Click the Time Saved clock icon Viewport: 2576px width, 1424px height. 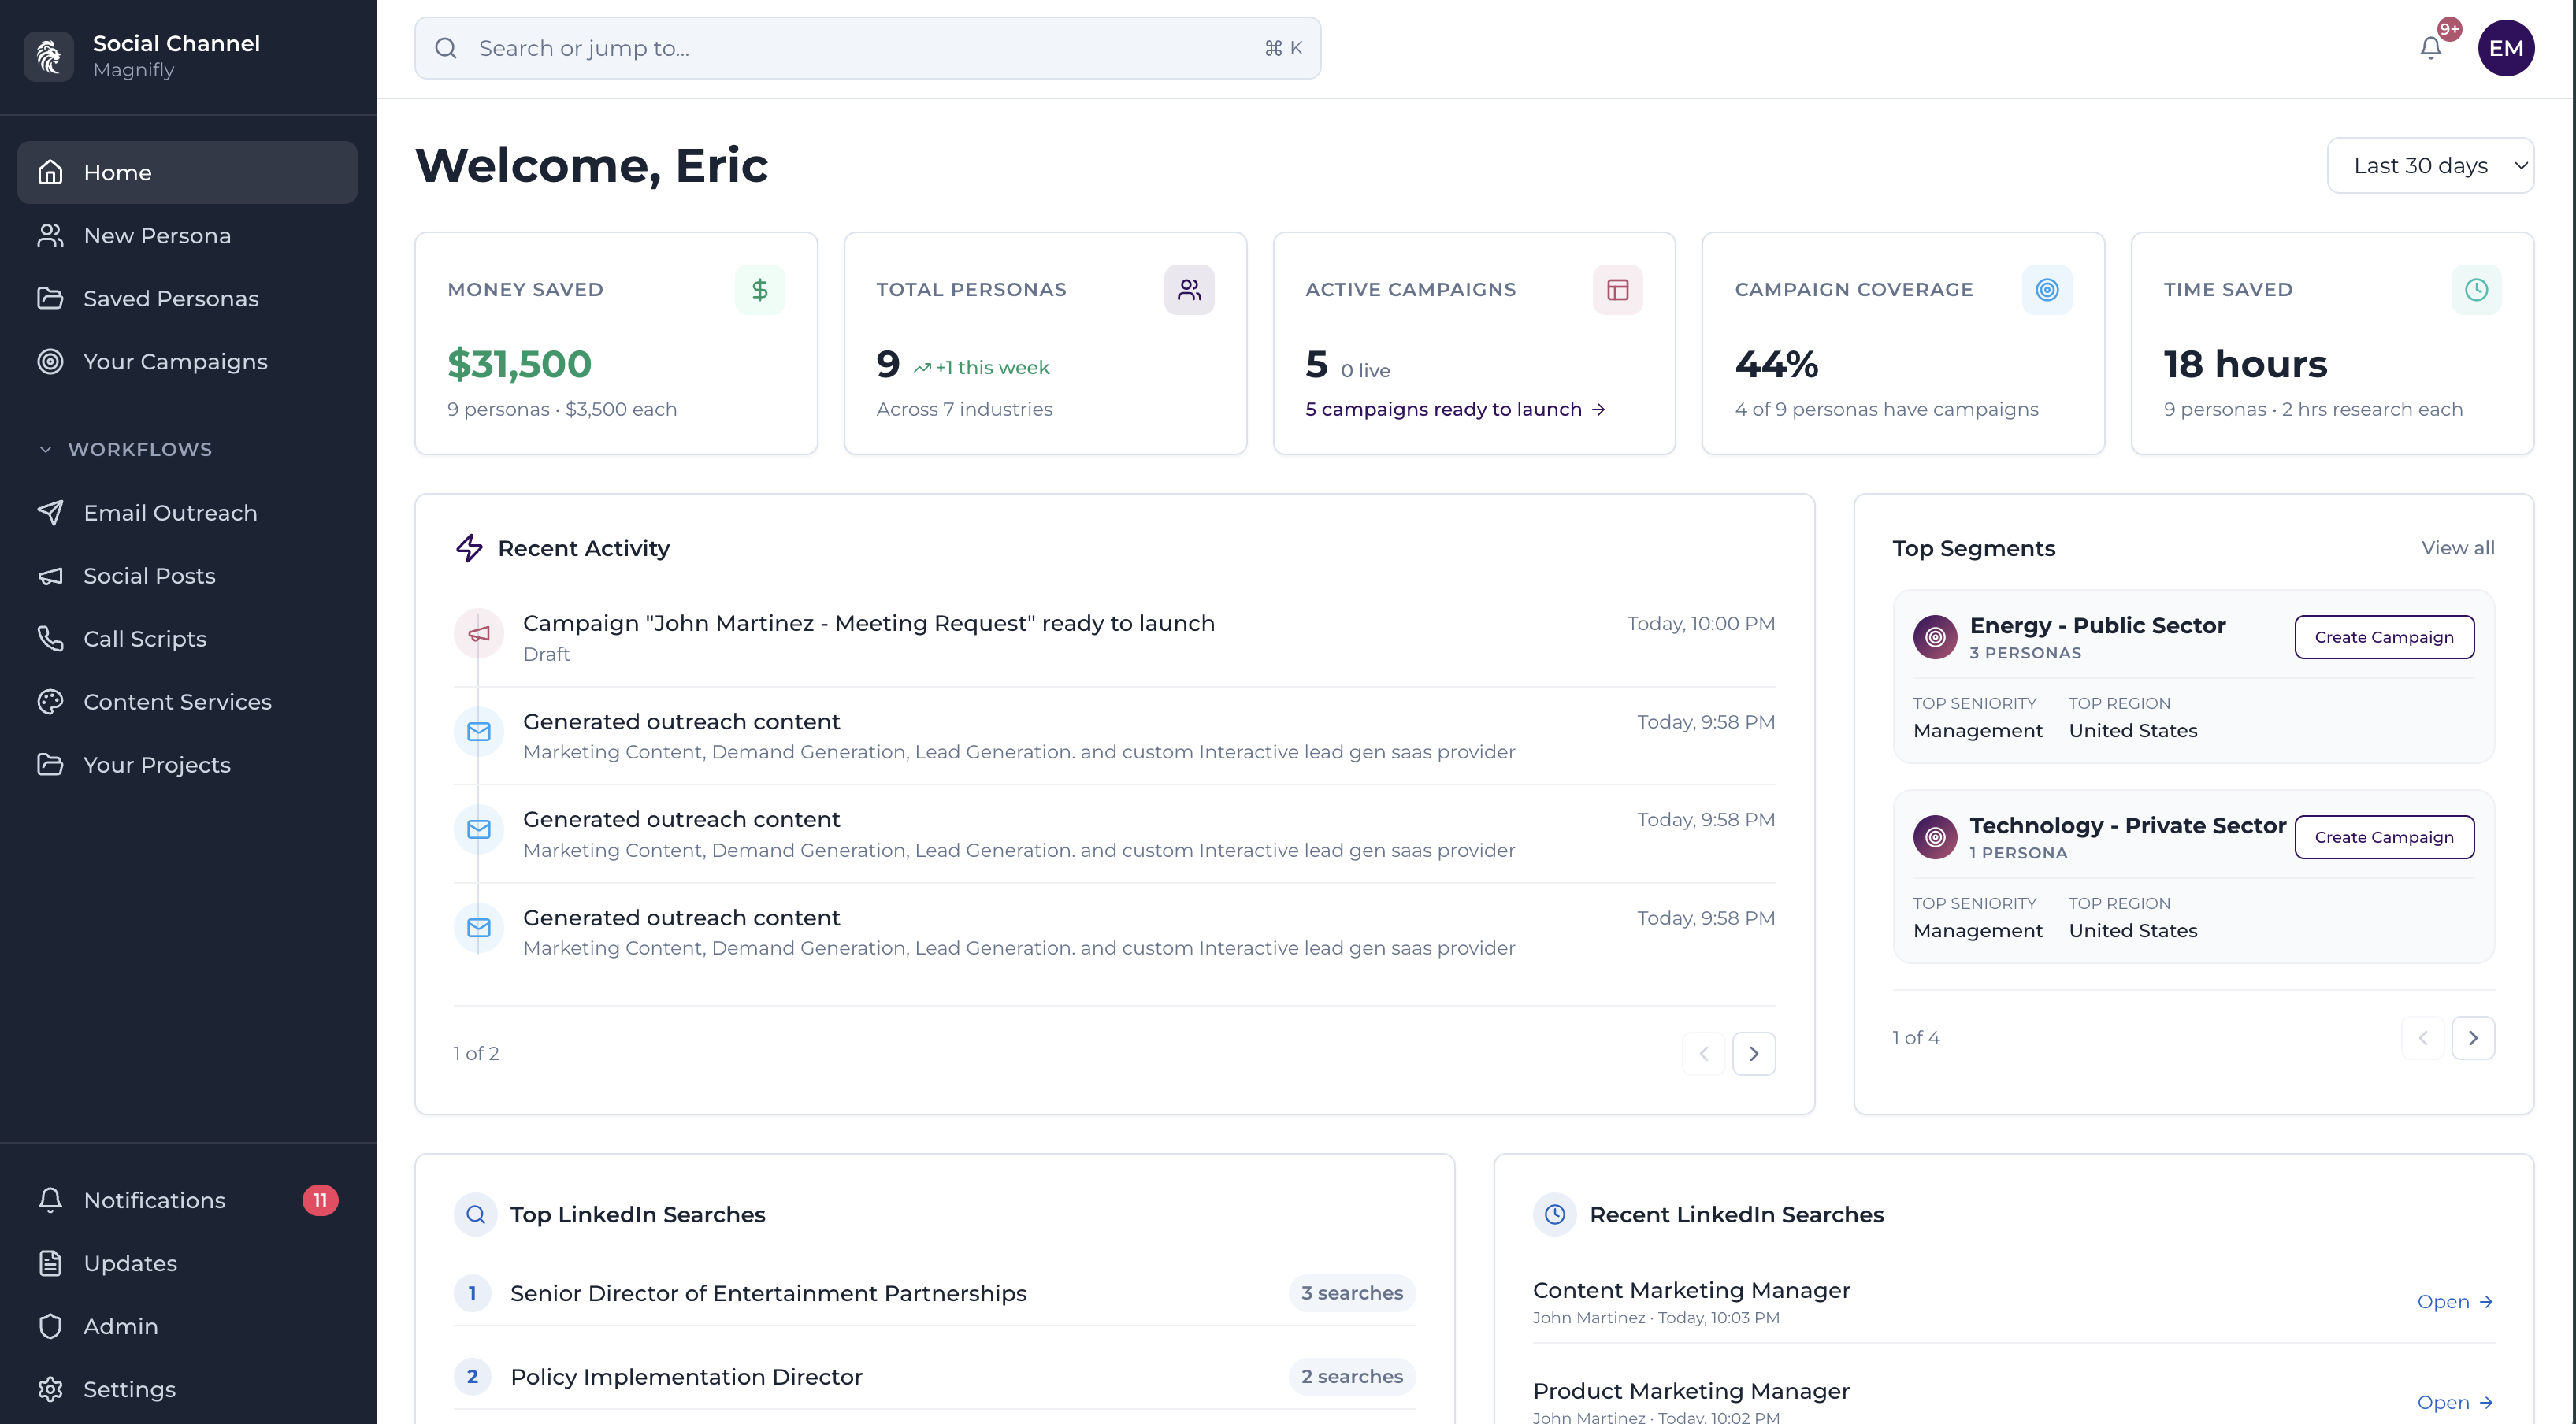coord(2475,290)
